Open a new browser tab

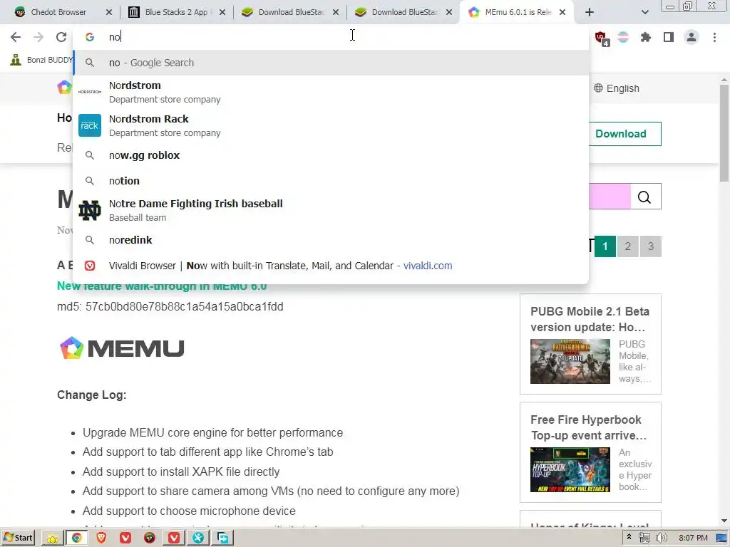(x=590, y=12)
